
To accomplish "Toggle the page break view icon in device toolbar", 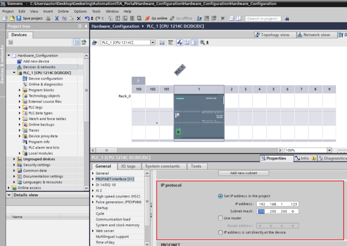I will coord(194,42).
